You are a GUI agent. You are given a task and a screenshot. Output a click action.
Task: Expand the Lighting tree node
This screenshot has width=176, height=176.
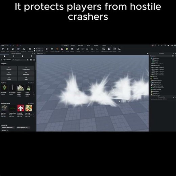(150, 79)
